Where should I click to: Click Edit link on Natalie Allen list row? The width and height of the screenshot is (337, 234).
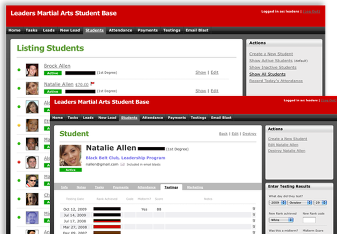click(x=214, y=91)
